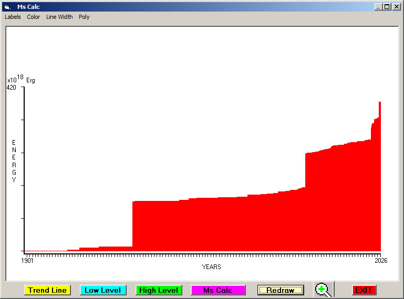The width and height of the screenshot is (404, 299).
Task: Select the cyan Low Level button
Action: point(103,290)
